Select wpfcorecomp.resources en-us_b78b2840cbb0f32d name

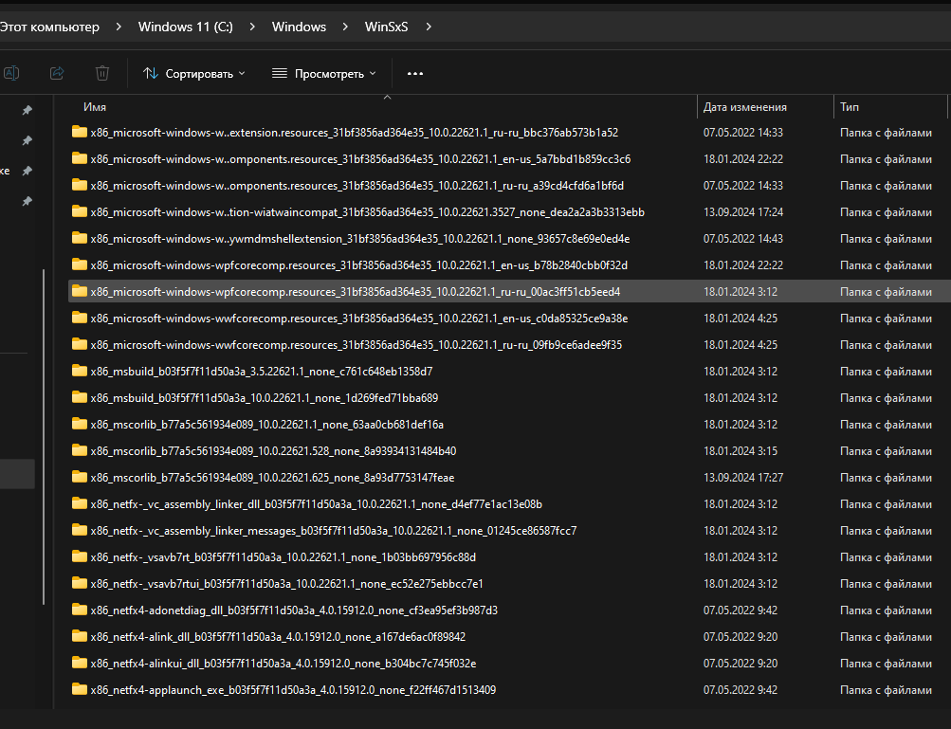(359, 265)
